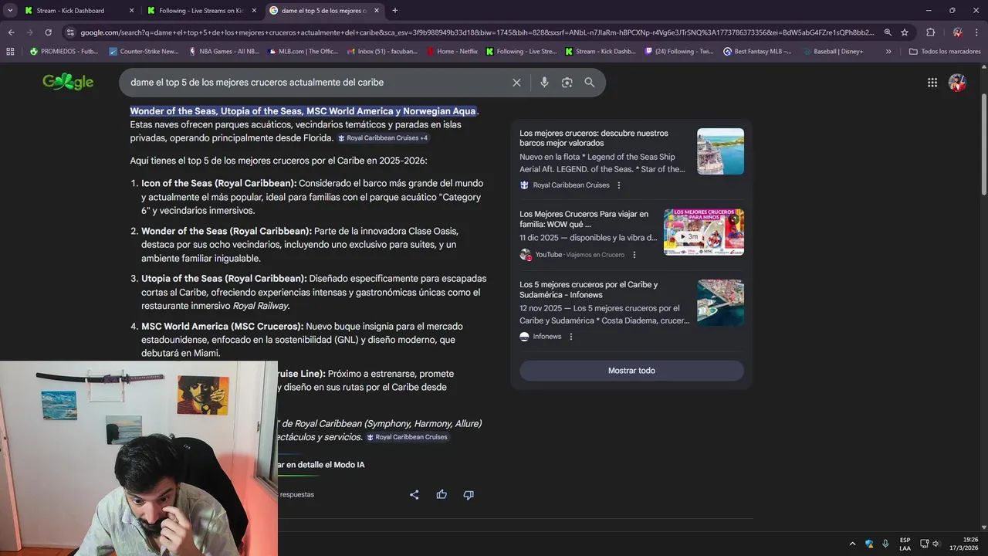
Task: Open a new browser tab
Action: (395, 11)
